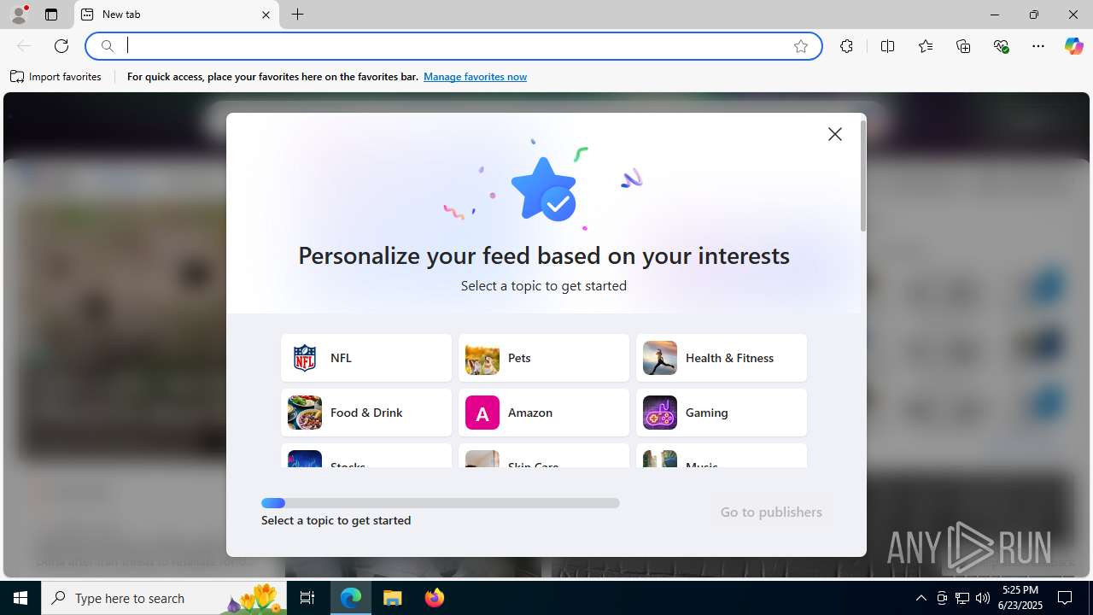Select the Music topic

point(722,456)
